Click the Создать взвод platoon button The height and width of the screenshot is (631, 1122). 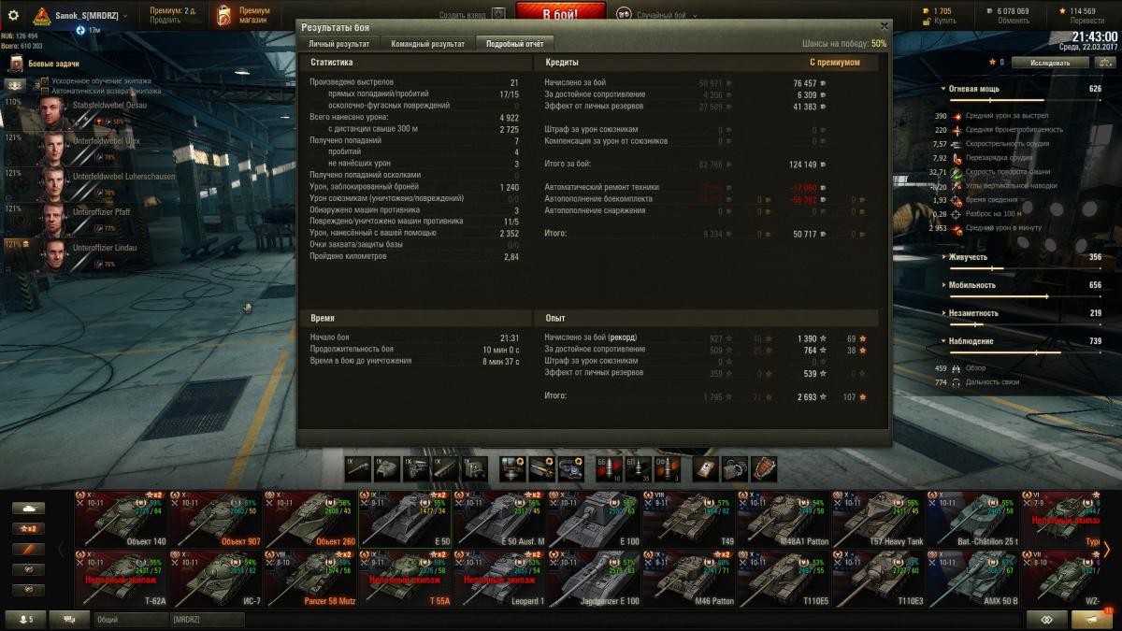[471, 15]
